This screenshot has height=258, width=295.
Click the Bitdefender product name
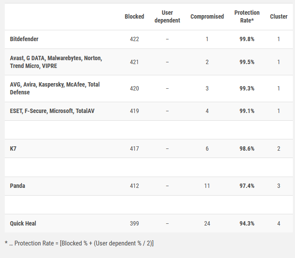point(24,39)
